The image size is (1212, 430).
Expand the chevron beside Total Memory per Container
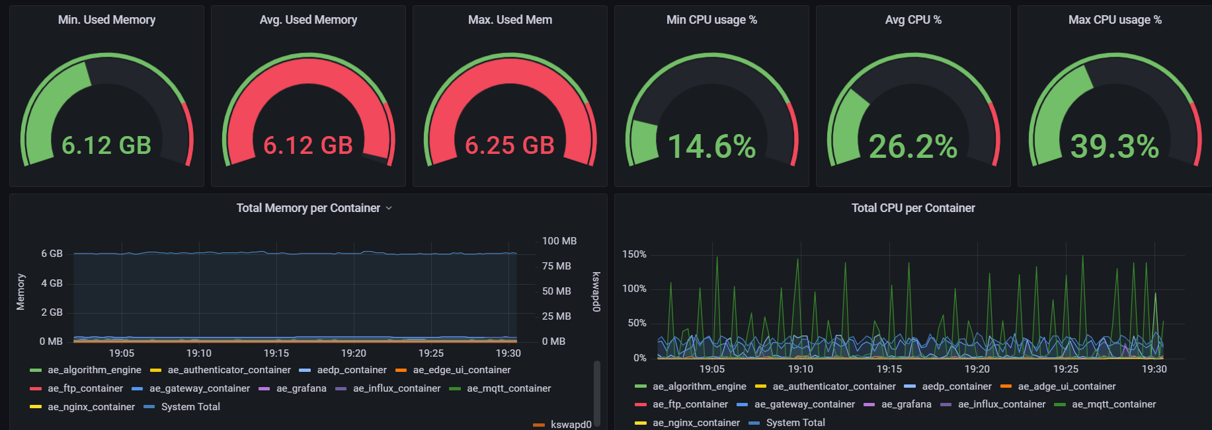[389, 208]
